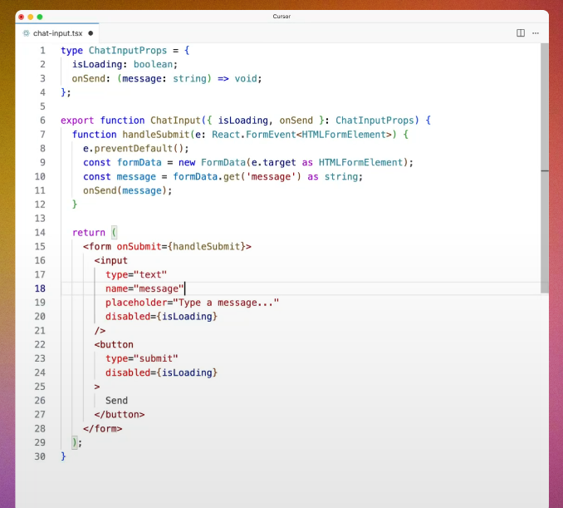Viewport: 563px width, 508px height.
Task: Click the vertical editor scrollbar thumb
Action: point(545,168)
